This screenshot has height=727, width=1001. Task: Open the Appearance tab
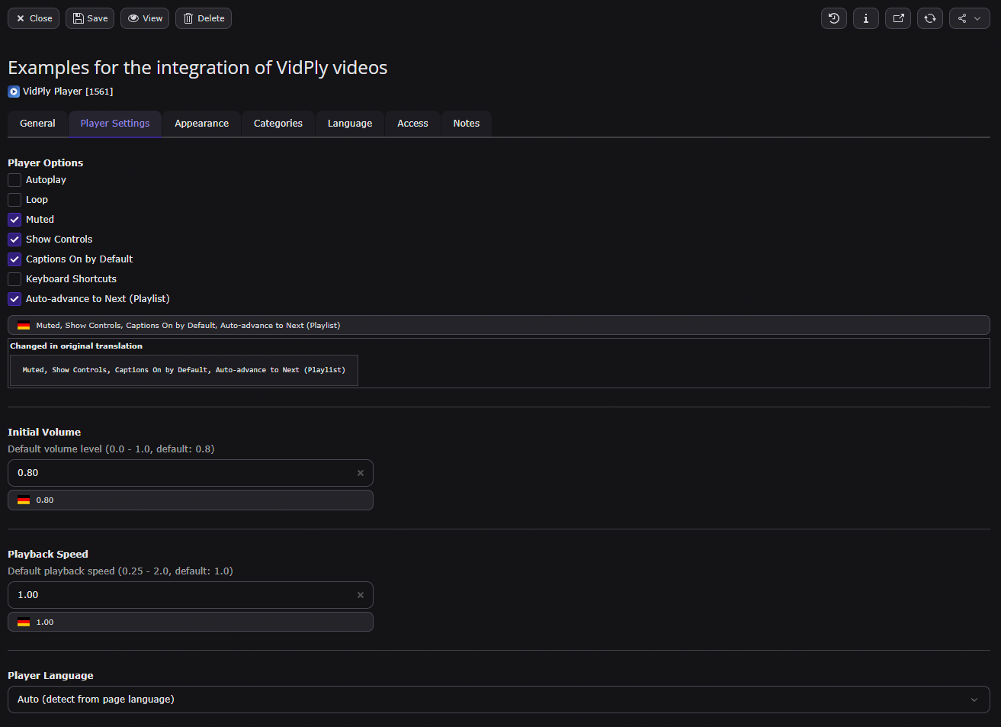(x=201, y=124)
